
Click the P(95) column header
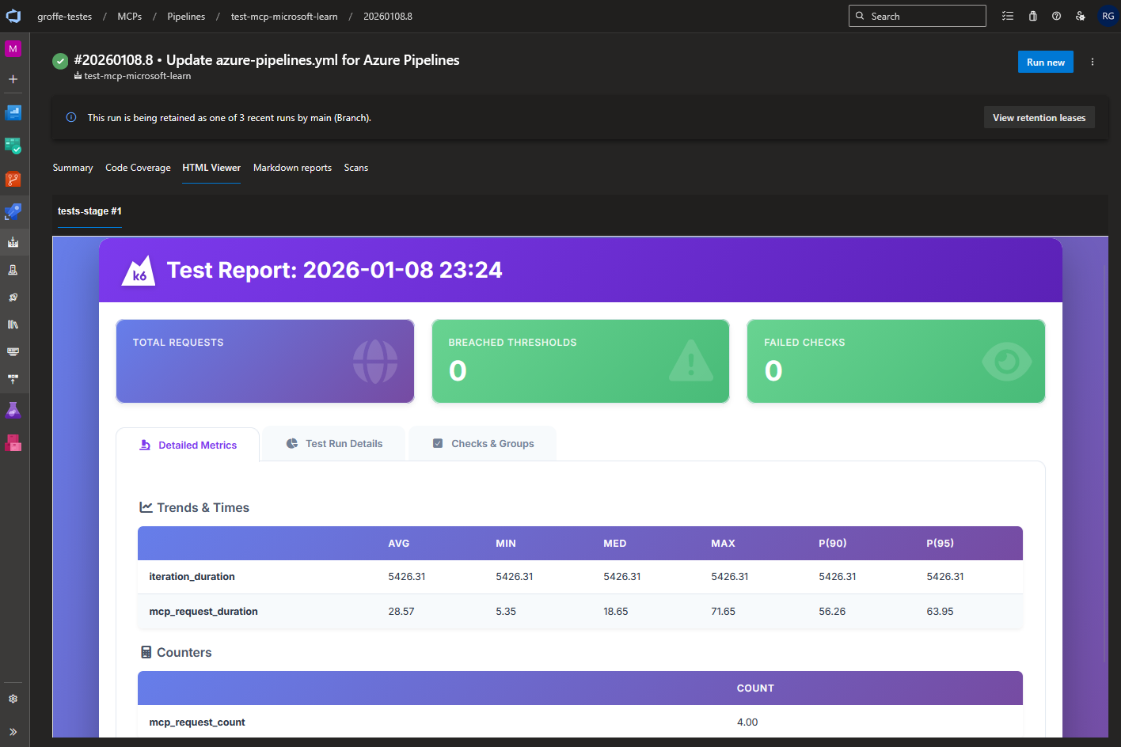[940, 544]
